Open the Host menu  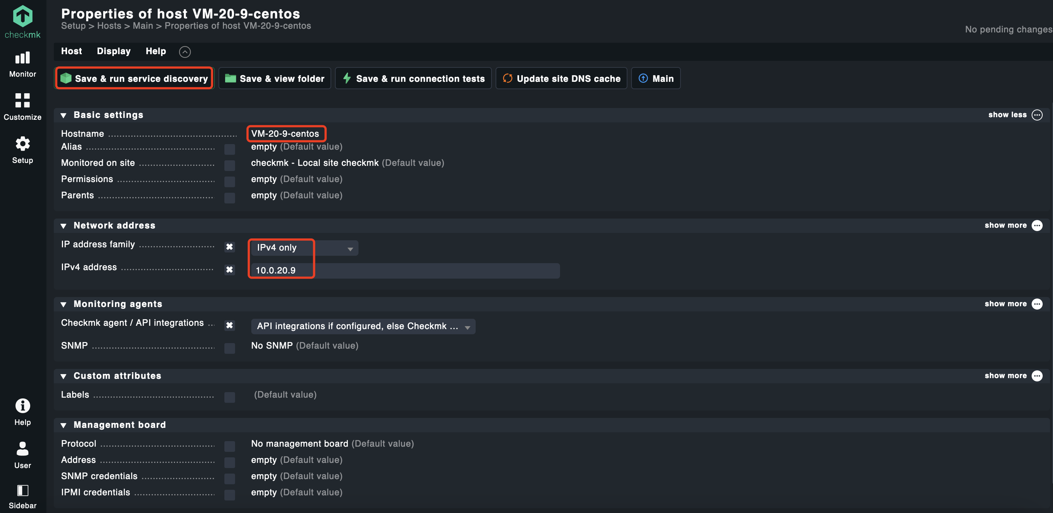click(71, 51)
